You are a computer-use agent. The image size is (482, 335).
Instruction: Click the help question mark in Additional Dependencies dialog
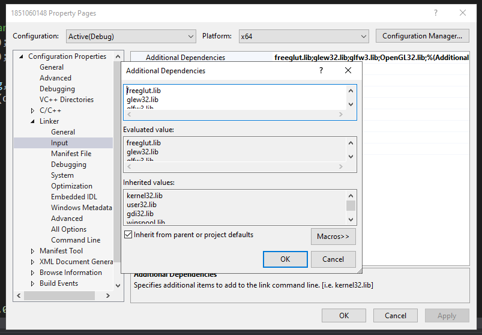pos(321,71)
